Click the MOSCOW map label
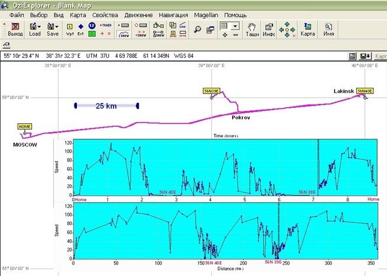This screenshot has height=276, width=387. pyautogui.click(x=25, y=145)
